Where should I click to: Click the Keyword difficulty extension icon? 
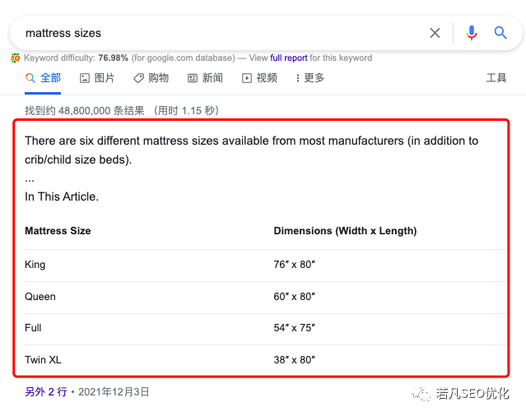click(16, 58)
